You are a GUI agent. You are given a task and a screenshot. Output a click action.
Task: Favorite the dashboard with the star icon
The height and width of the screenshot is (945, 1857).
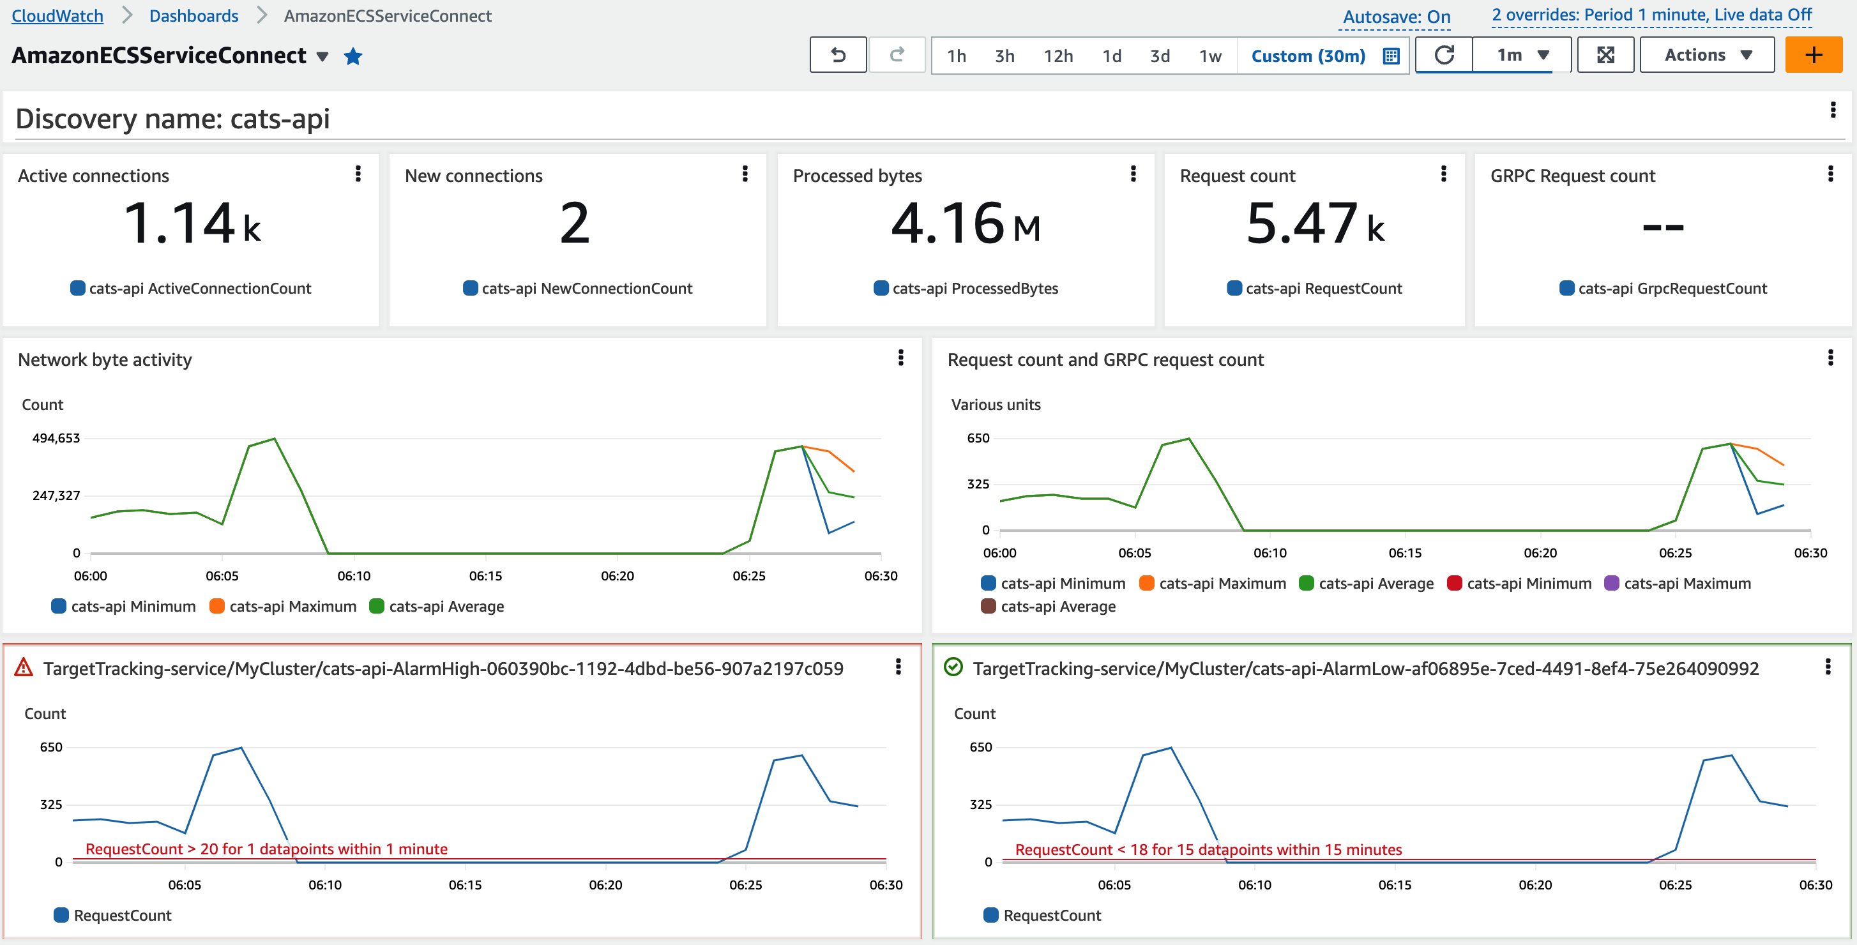[353, 56]
